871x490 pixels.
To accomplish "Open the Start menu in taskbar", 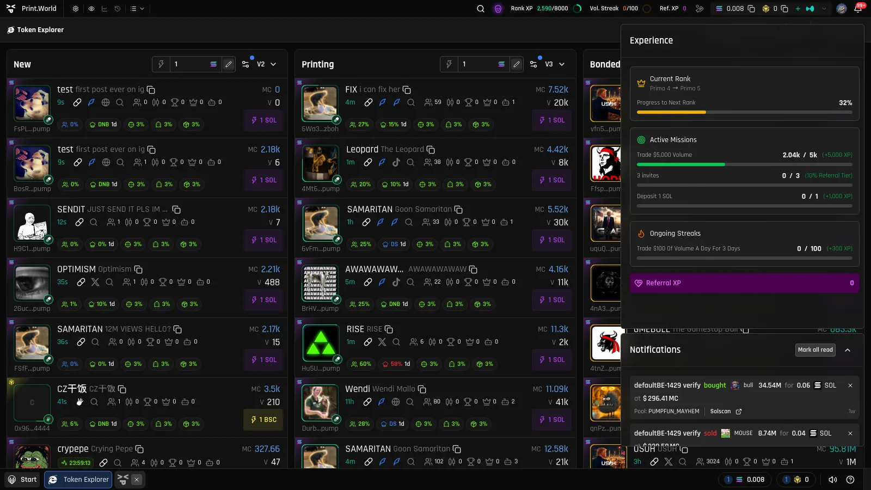I will (22, 480).
